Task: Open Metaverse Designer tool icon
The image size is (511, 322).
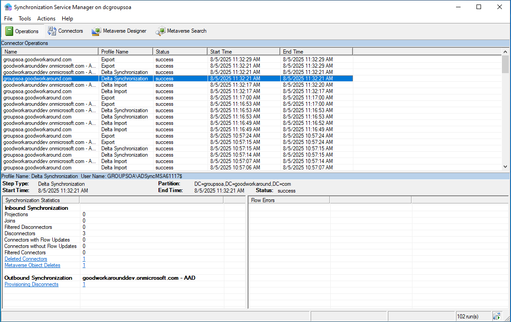Action: tap(96, 31)
